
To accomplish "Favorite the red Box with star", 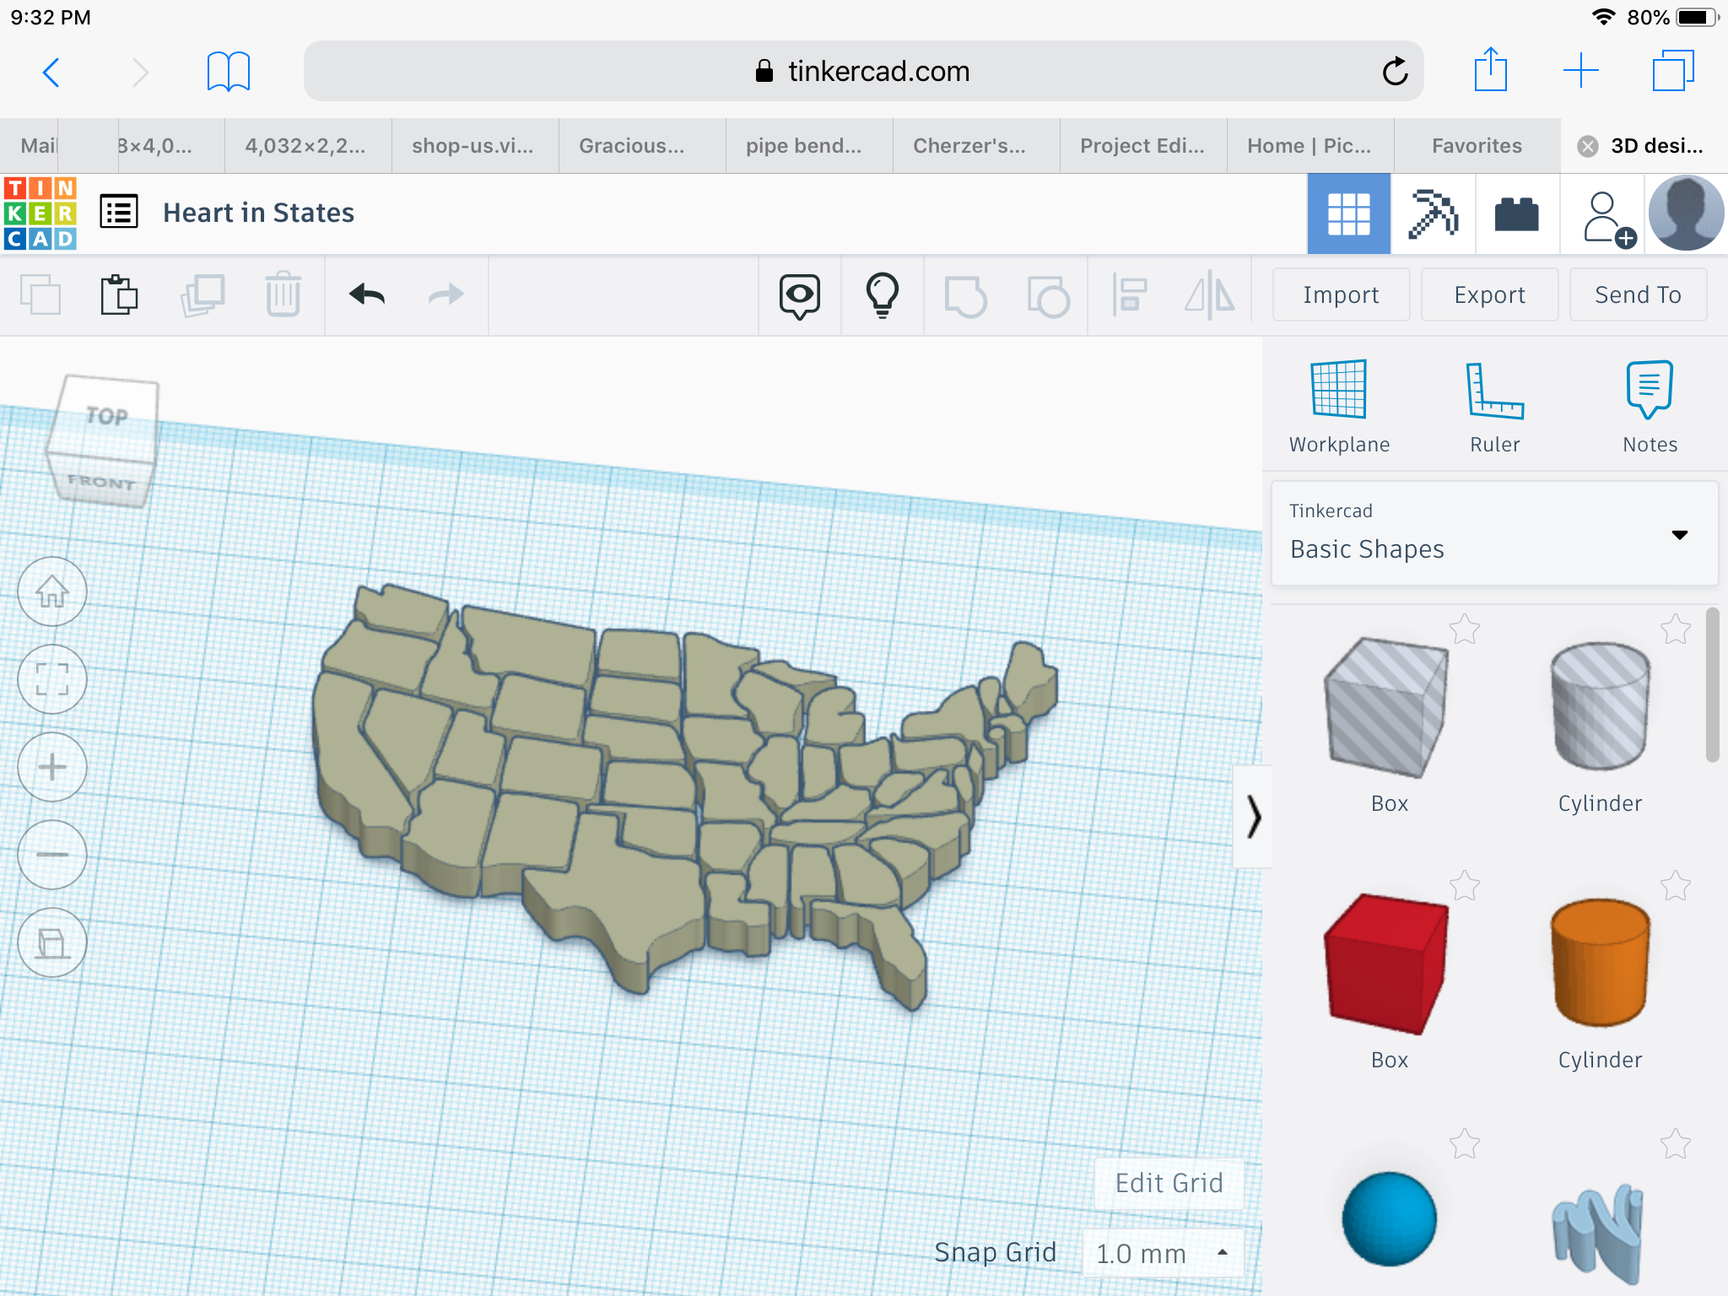I will pos(1465,886).
